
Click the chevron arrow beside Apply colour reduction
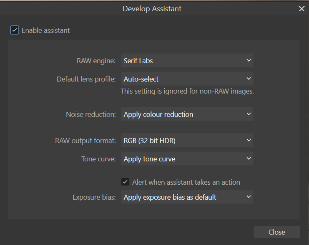[249, 114]
